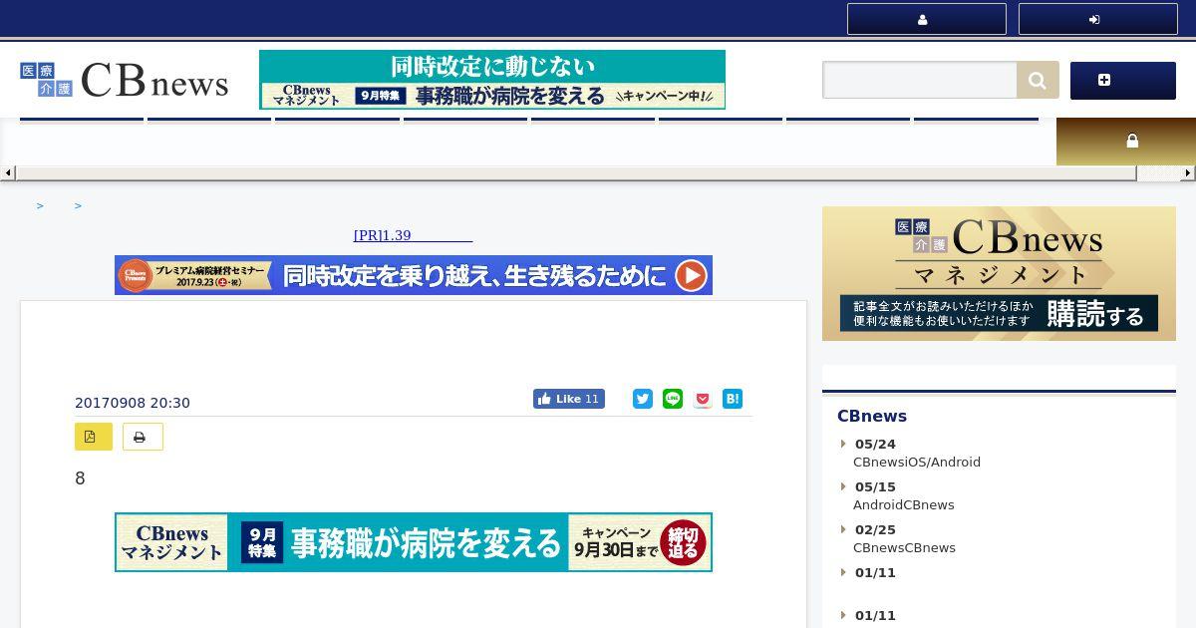The width and height of the screenshot is (1196, 628).
Task: Click the search magnifier button
Action: pos(1038,80)
